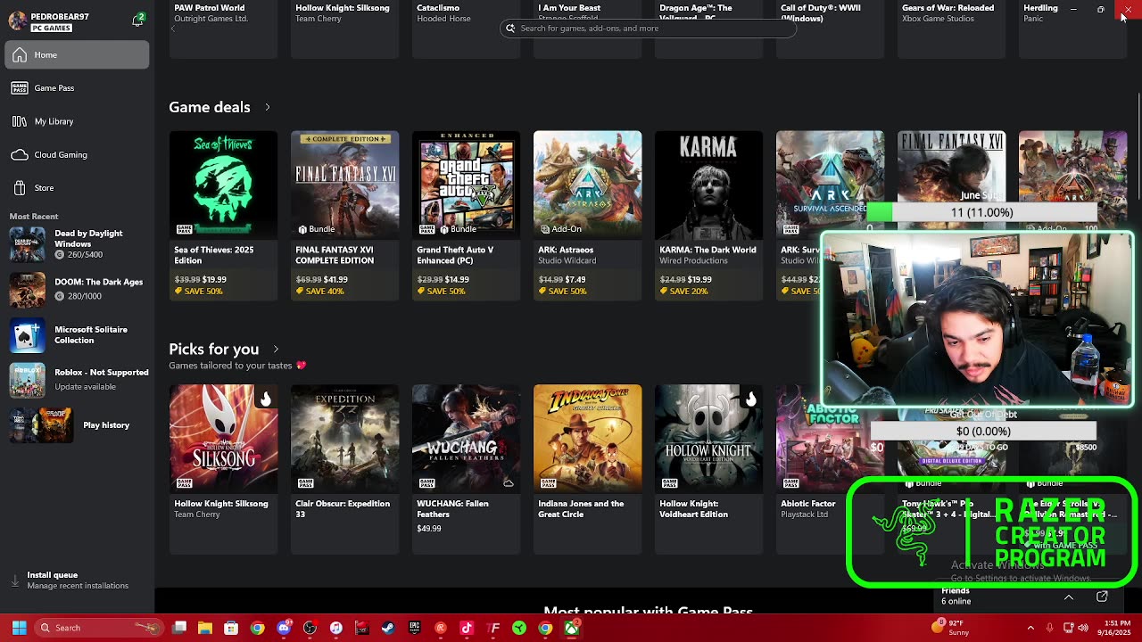Open Final Fantasy XVI Complete Edition deal
The width and height of the screenshot is (1142, 642).
tap(344, 215)
